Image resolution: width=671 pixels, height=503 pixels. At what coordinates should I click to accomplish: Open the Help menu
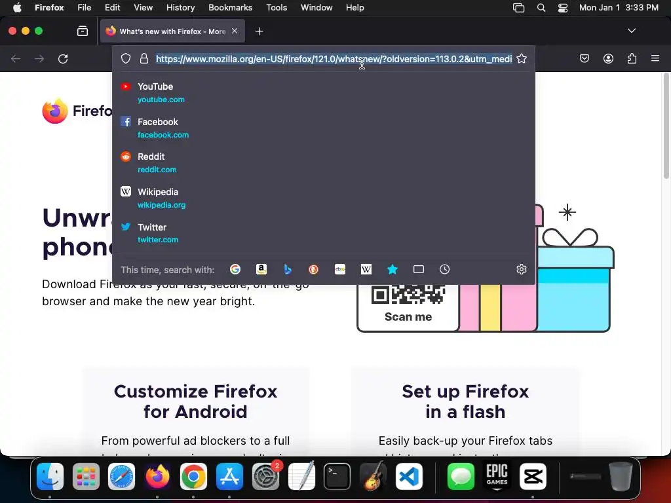(x=355, y=8)
